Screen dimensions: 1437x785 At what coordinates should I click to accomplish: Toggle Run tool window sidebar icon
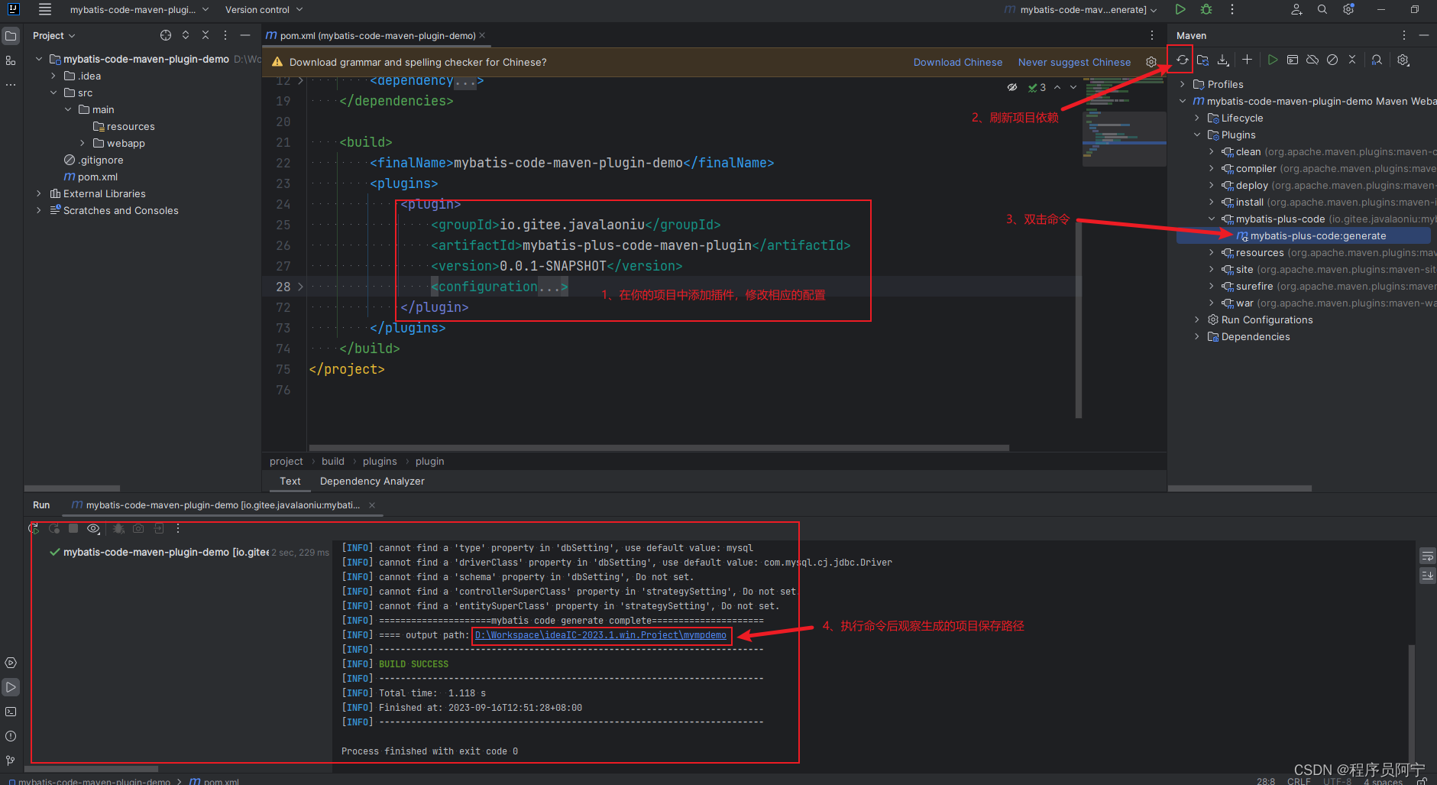(11, 687)
